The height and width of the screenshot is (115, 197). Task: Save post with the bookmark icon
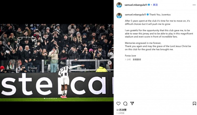click(194, 103)
